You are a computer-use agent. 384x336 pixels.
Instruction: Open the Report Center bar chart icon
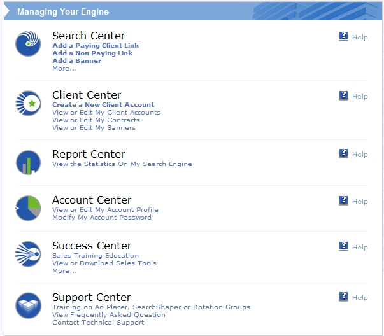[x=28, y=162]
